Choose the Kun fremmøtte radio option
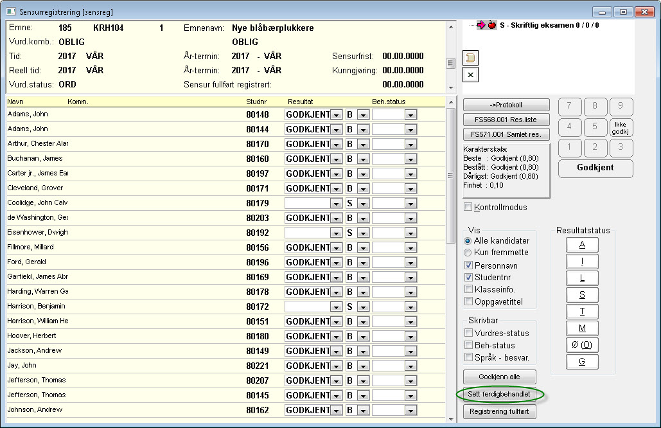 coord(468,253)
